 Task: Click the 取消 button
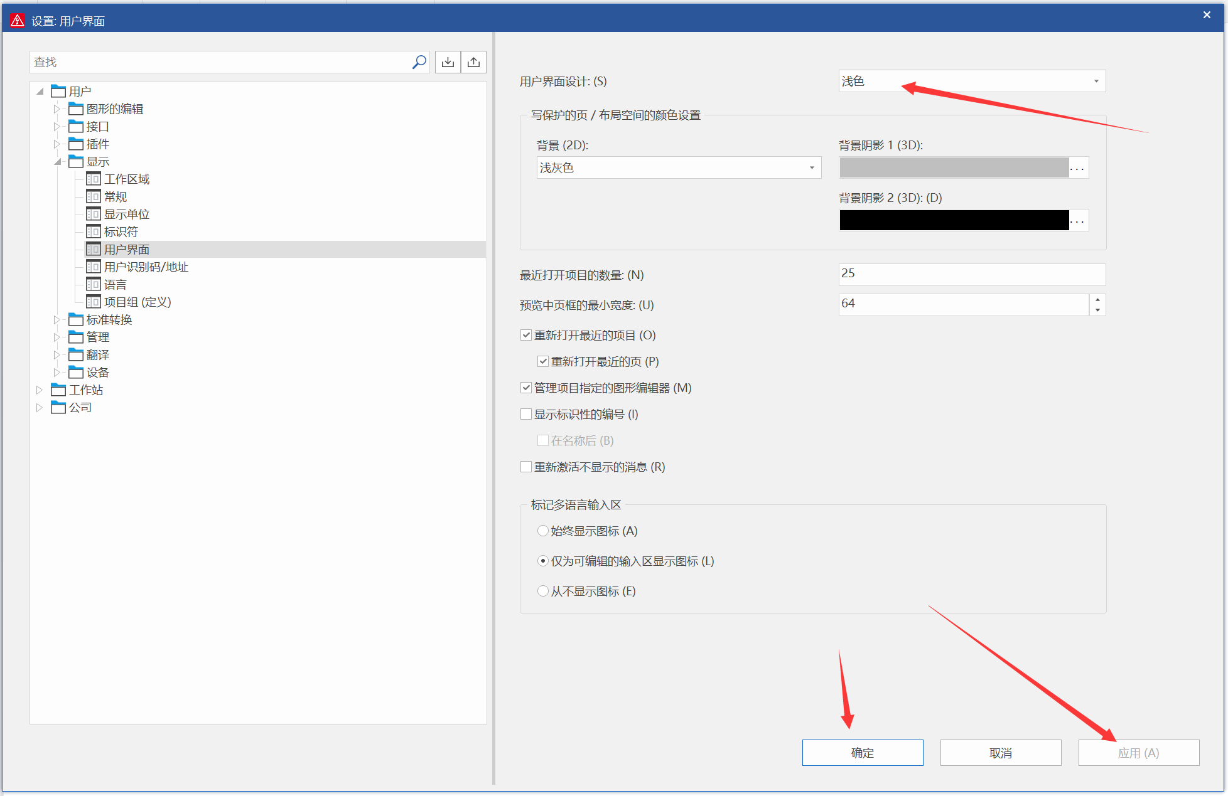pos(1000,753)
